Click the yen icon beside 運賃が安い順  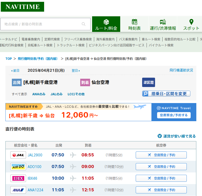[160, 136]
